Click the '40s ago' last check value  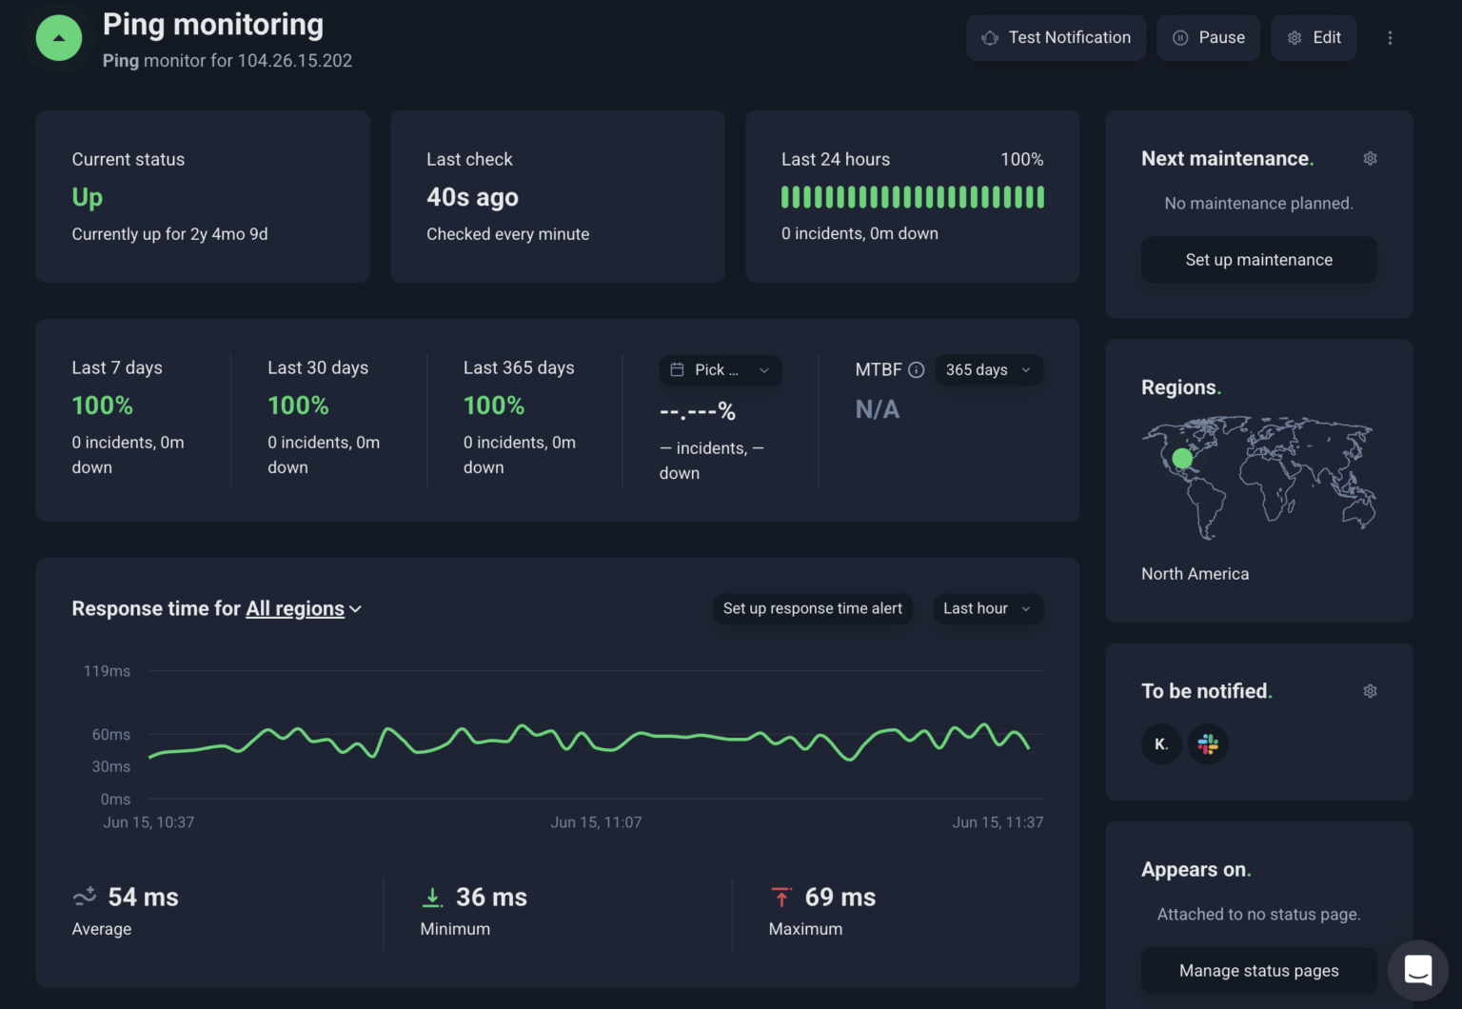[x=472, y=197]
